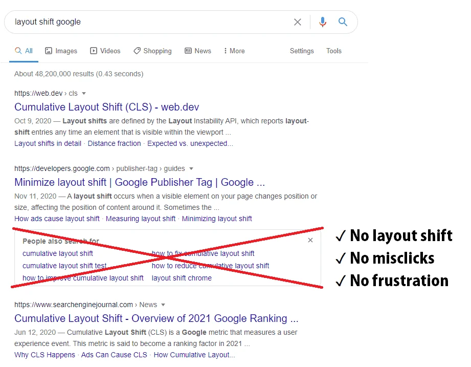471x367 pixels.
Task: Open 'Cumulative Layout Shift (CLS) - web.dev' result
Action: (107, 107)
